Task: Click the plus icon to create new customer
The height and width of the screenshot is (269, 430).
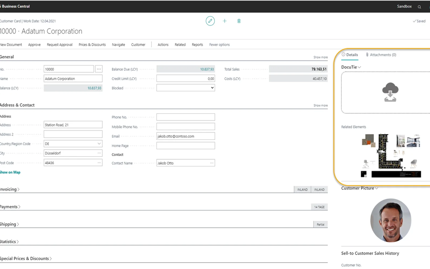Action: click(x=225, y=21)
